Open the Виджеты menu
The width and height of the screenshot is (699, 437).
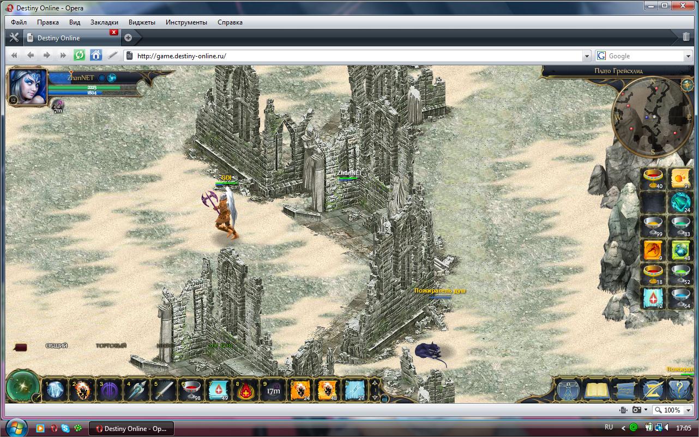tap(142, 22)
